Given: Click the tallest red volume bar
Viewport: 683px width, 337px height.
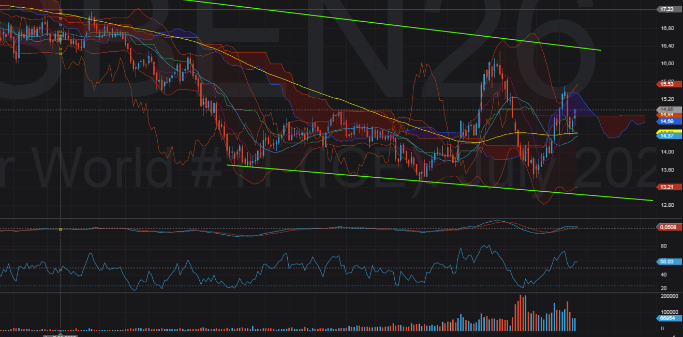Looking at the screenshot, I should click(521, 313).
